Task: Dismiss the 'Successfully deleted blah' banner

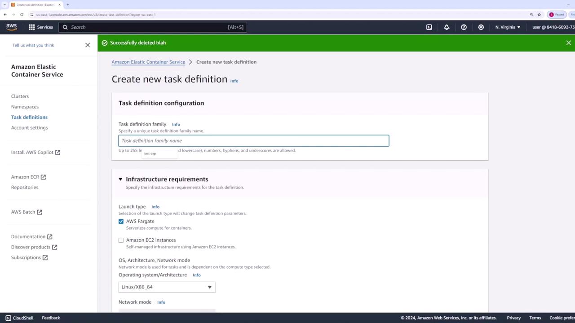Action: click(x=569, y=43)
